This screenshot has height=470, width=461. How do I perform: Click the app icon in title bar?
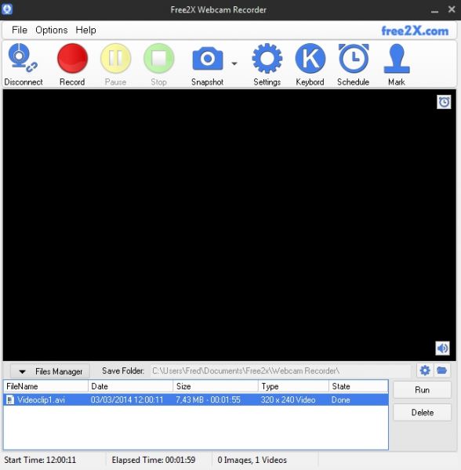pyautogui.click(x=7, y=9)
